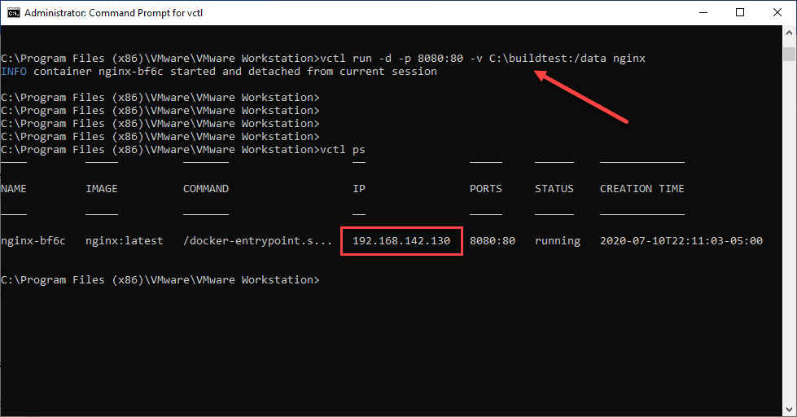
Task: Click the vertical scrollbar thumb
Action: pos(789,54)
